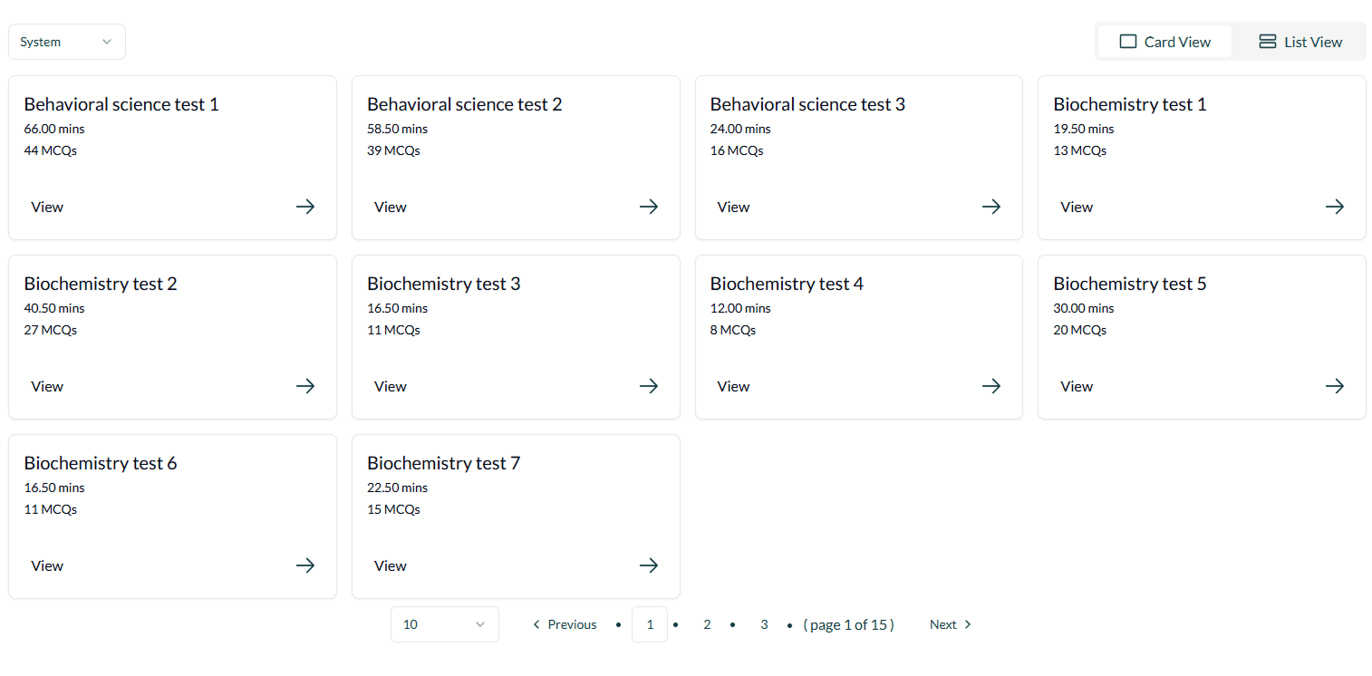Click arrow icon on Biochemistry test 4
Screen dimensions: 1372x676
(x=991, y=386)
